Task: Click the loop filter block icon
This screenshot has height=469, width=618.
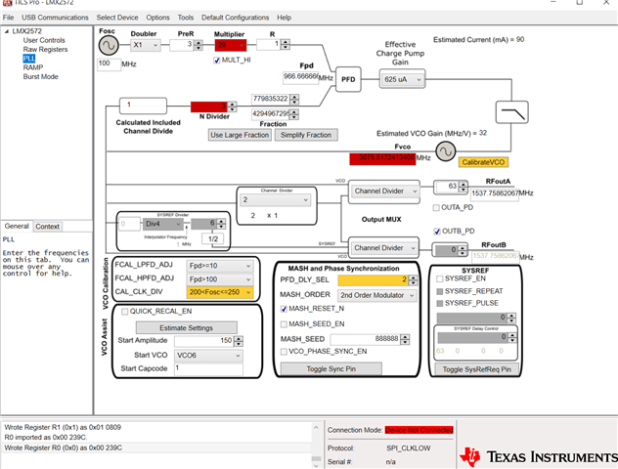Action: click(511, 112)
